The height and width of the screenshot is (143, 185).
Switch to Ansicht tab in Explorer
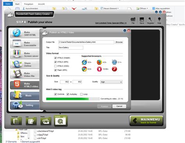pos(41,4)
